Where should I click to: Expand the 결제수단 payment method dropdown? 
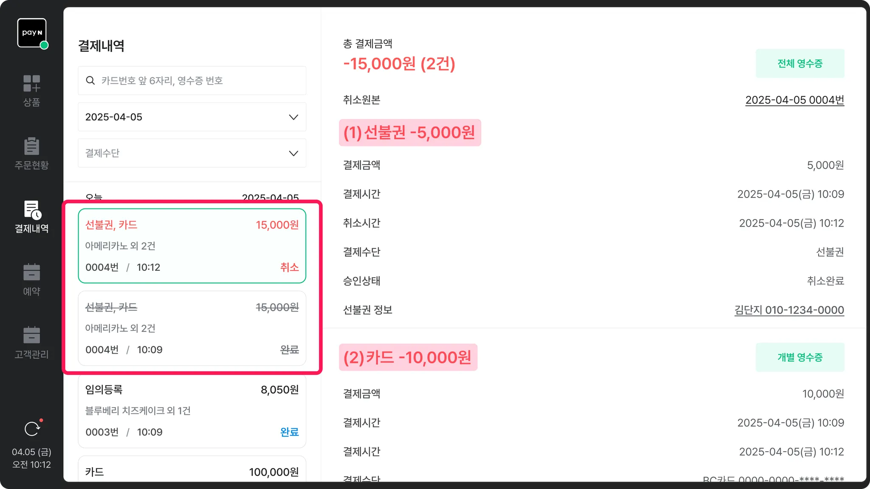click(192, 153)
